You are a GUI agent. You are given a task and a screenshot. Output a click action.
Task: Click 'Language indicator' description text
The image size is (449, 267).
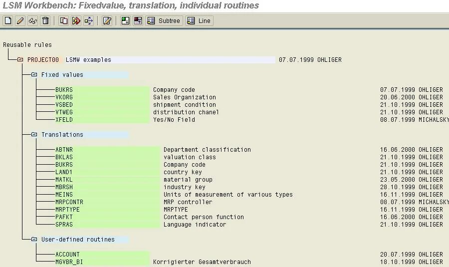(195, 224)
